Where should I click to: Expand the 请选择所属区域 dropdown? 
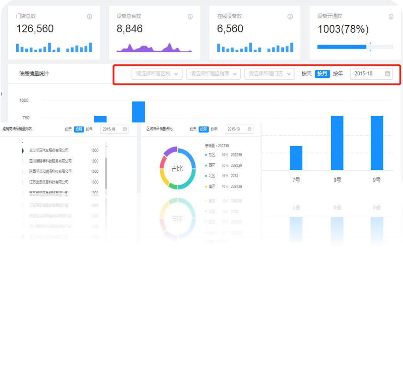(157, 74)
